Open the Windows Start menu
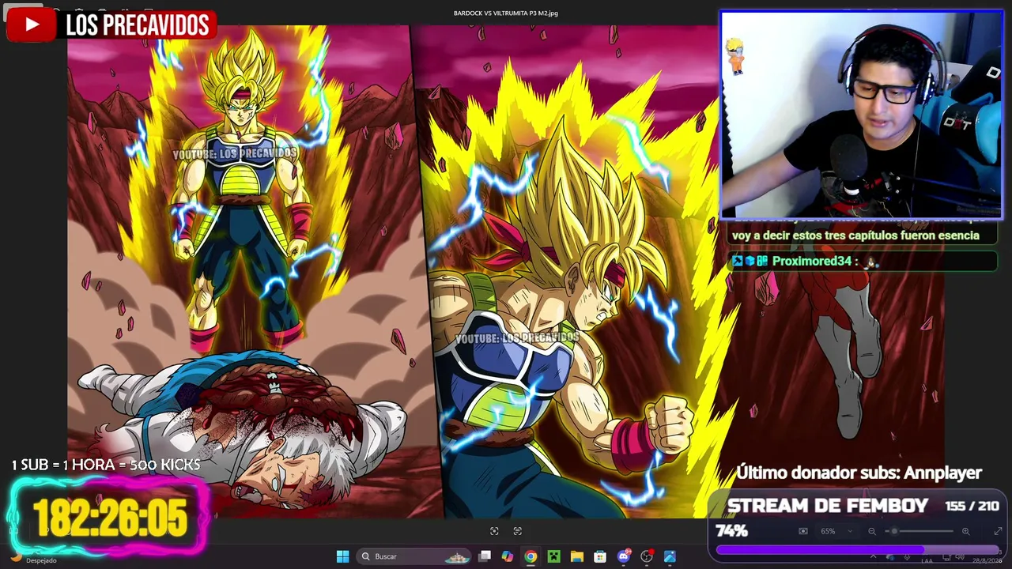The width and height of the screenshot is (1012, 569). 342,556
